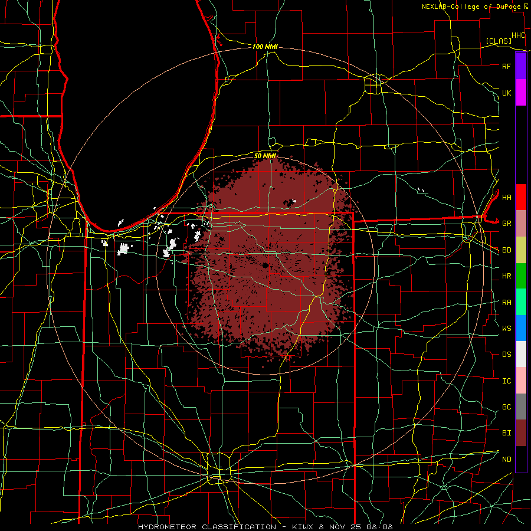Image resolution: width=531 pixels, height=531 pixels.
Task: Click the red HA legend color swatch
Action: pos(521,197)
